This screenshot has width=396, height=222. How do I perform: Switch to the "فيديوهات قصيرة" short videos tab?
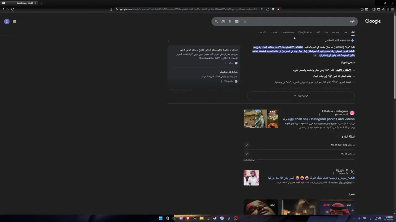(288, 32)
